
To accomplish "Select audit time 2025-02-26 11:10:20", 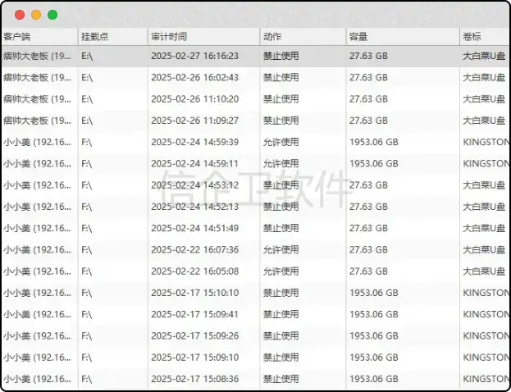I will pyautogui.click(x=195, y=99).
